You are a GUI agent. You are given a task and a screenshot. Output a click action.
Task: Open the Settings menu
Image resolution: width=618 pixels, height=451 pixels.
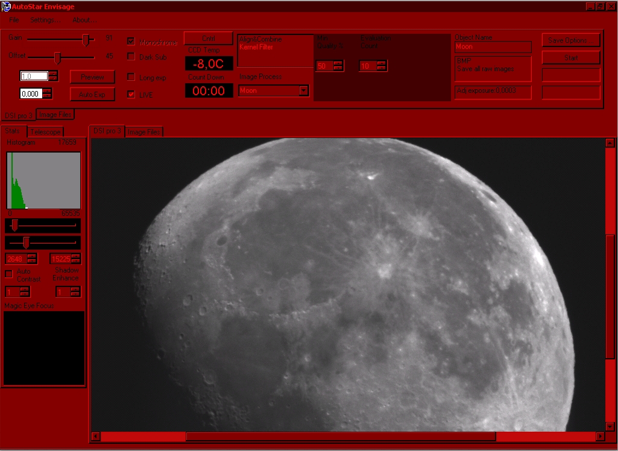coord(45,20)
